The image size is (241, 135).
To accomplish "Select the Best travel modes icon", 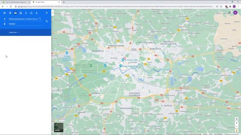I will pos(10,13).
